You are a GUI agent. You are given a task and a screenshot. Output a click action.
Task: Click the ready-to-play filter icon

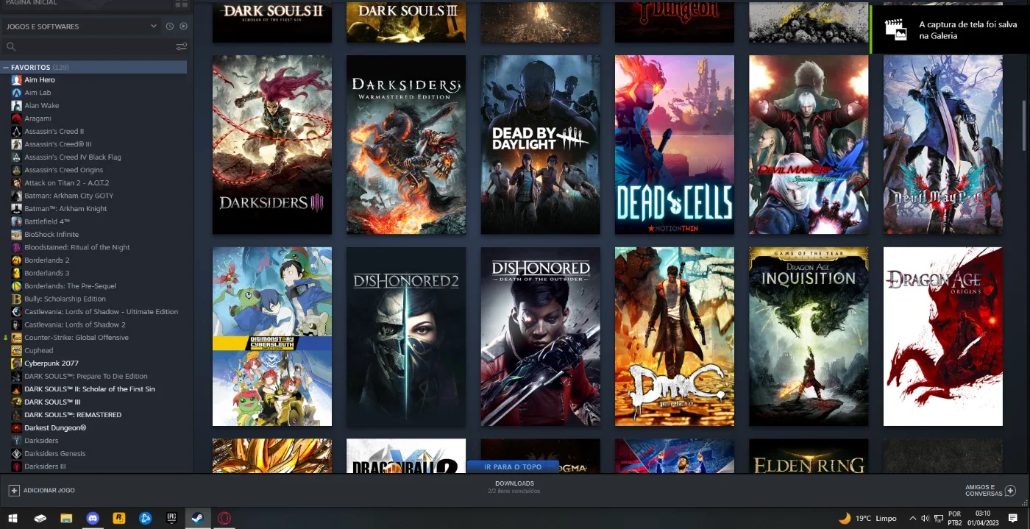[x=183, y=26]
